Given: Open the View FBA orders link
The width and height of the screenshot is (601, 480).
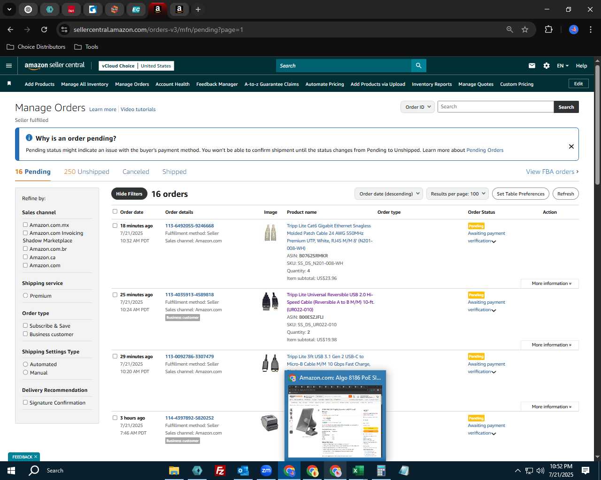Looking at the screenshot, I should [552, 172].
